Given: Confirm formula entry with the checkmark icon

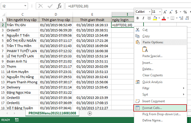Looking at the screenshot, I should 50,6.
